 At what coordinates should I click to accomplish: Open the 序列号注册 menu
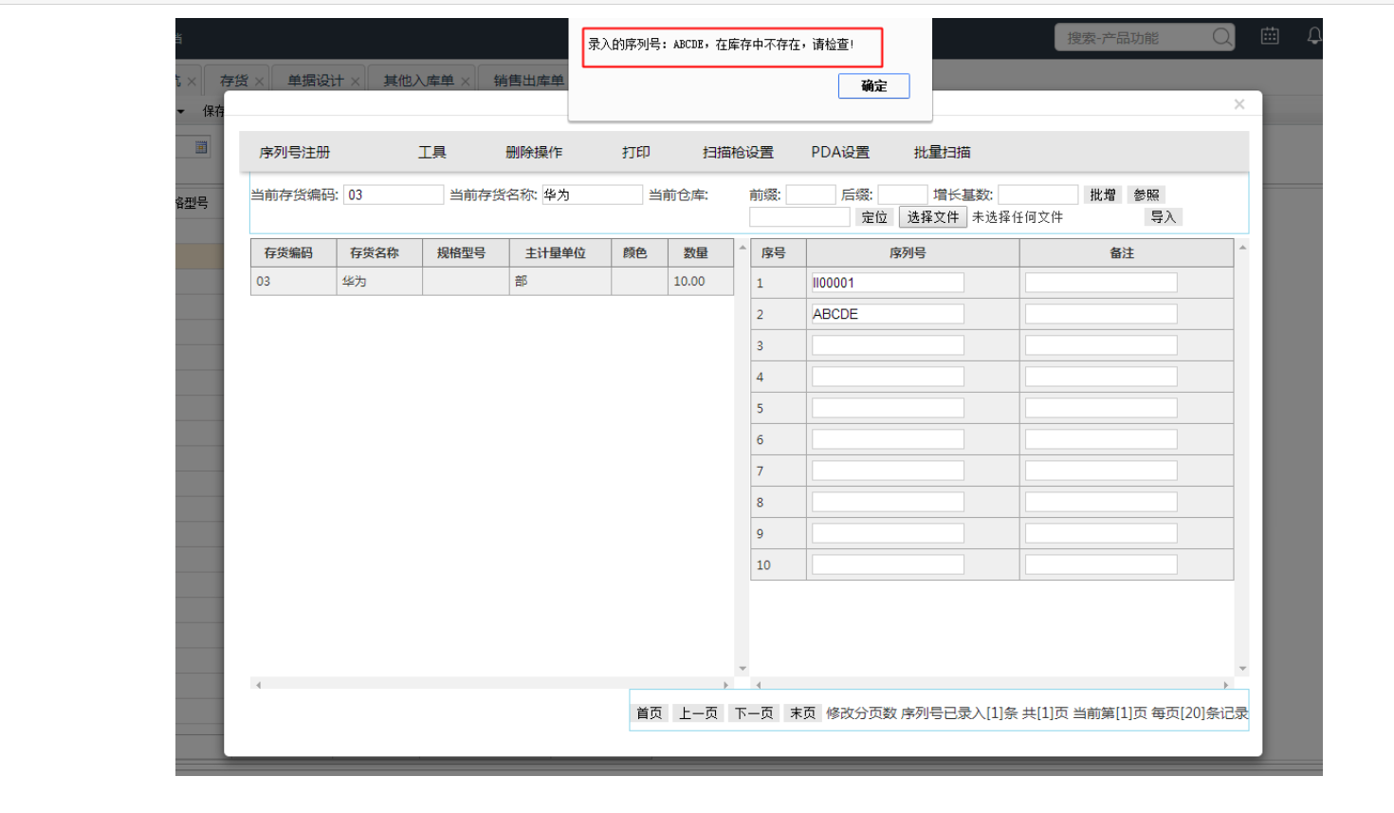(x=295, y=152)
